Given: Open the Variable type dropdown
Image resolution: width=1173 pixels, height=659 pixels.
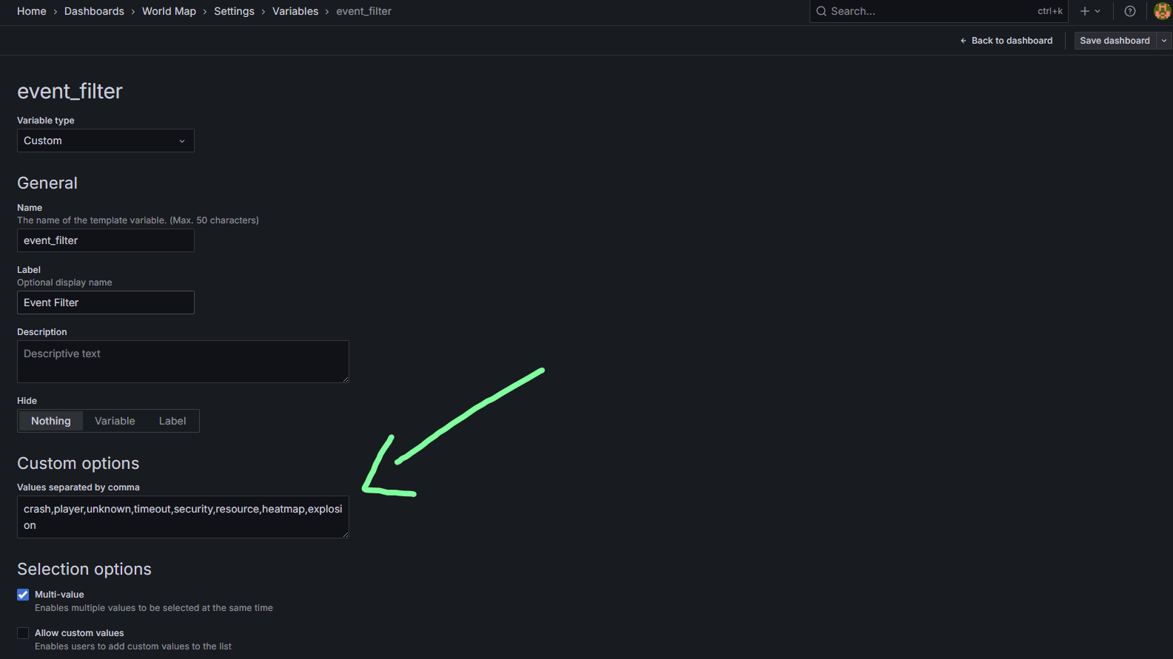Looking at the screenshot, I should (x=106, y=141).
